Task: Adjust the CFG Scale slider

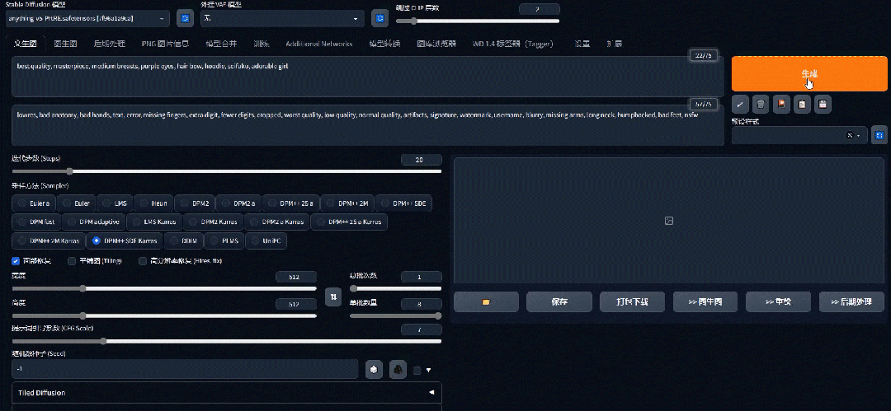Action: coord(227,341)
